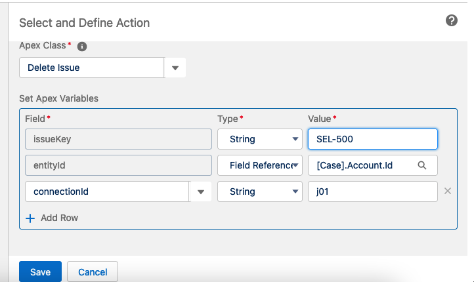Click the magnifier icon in entityId value
This screenshot has height=282, width=474.
pos(422,165)
